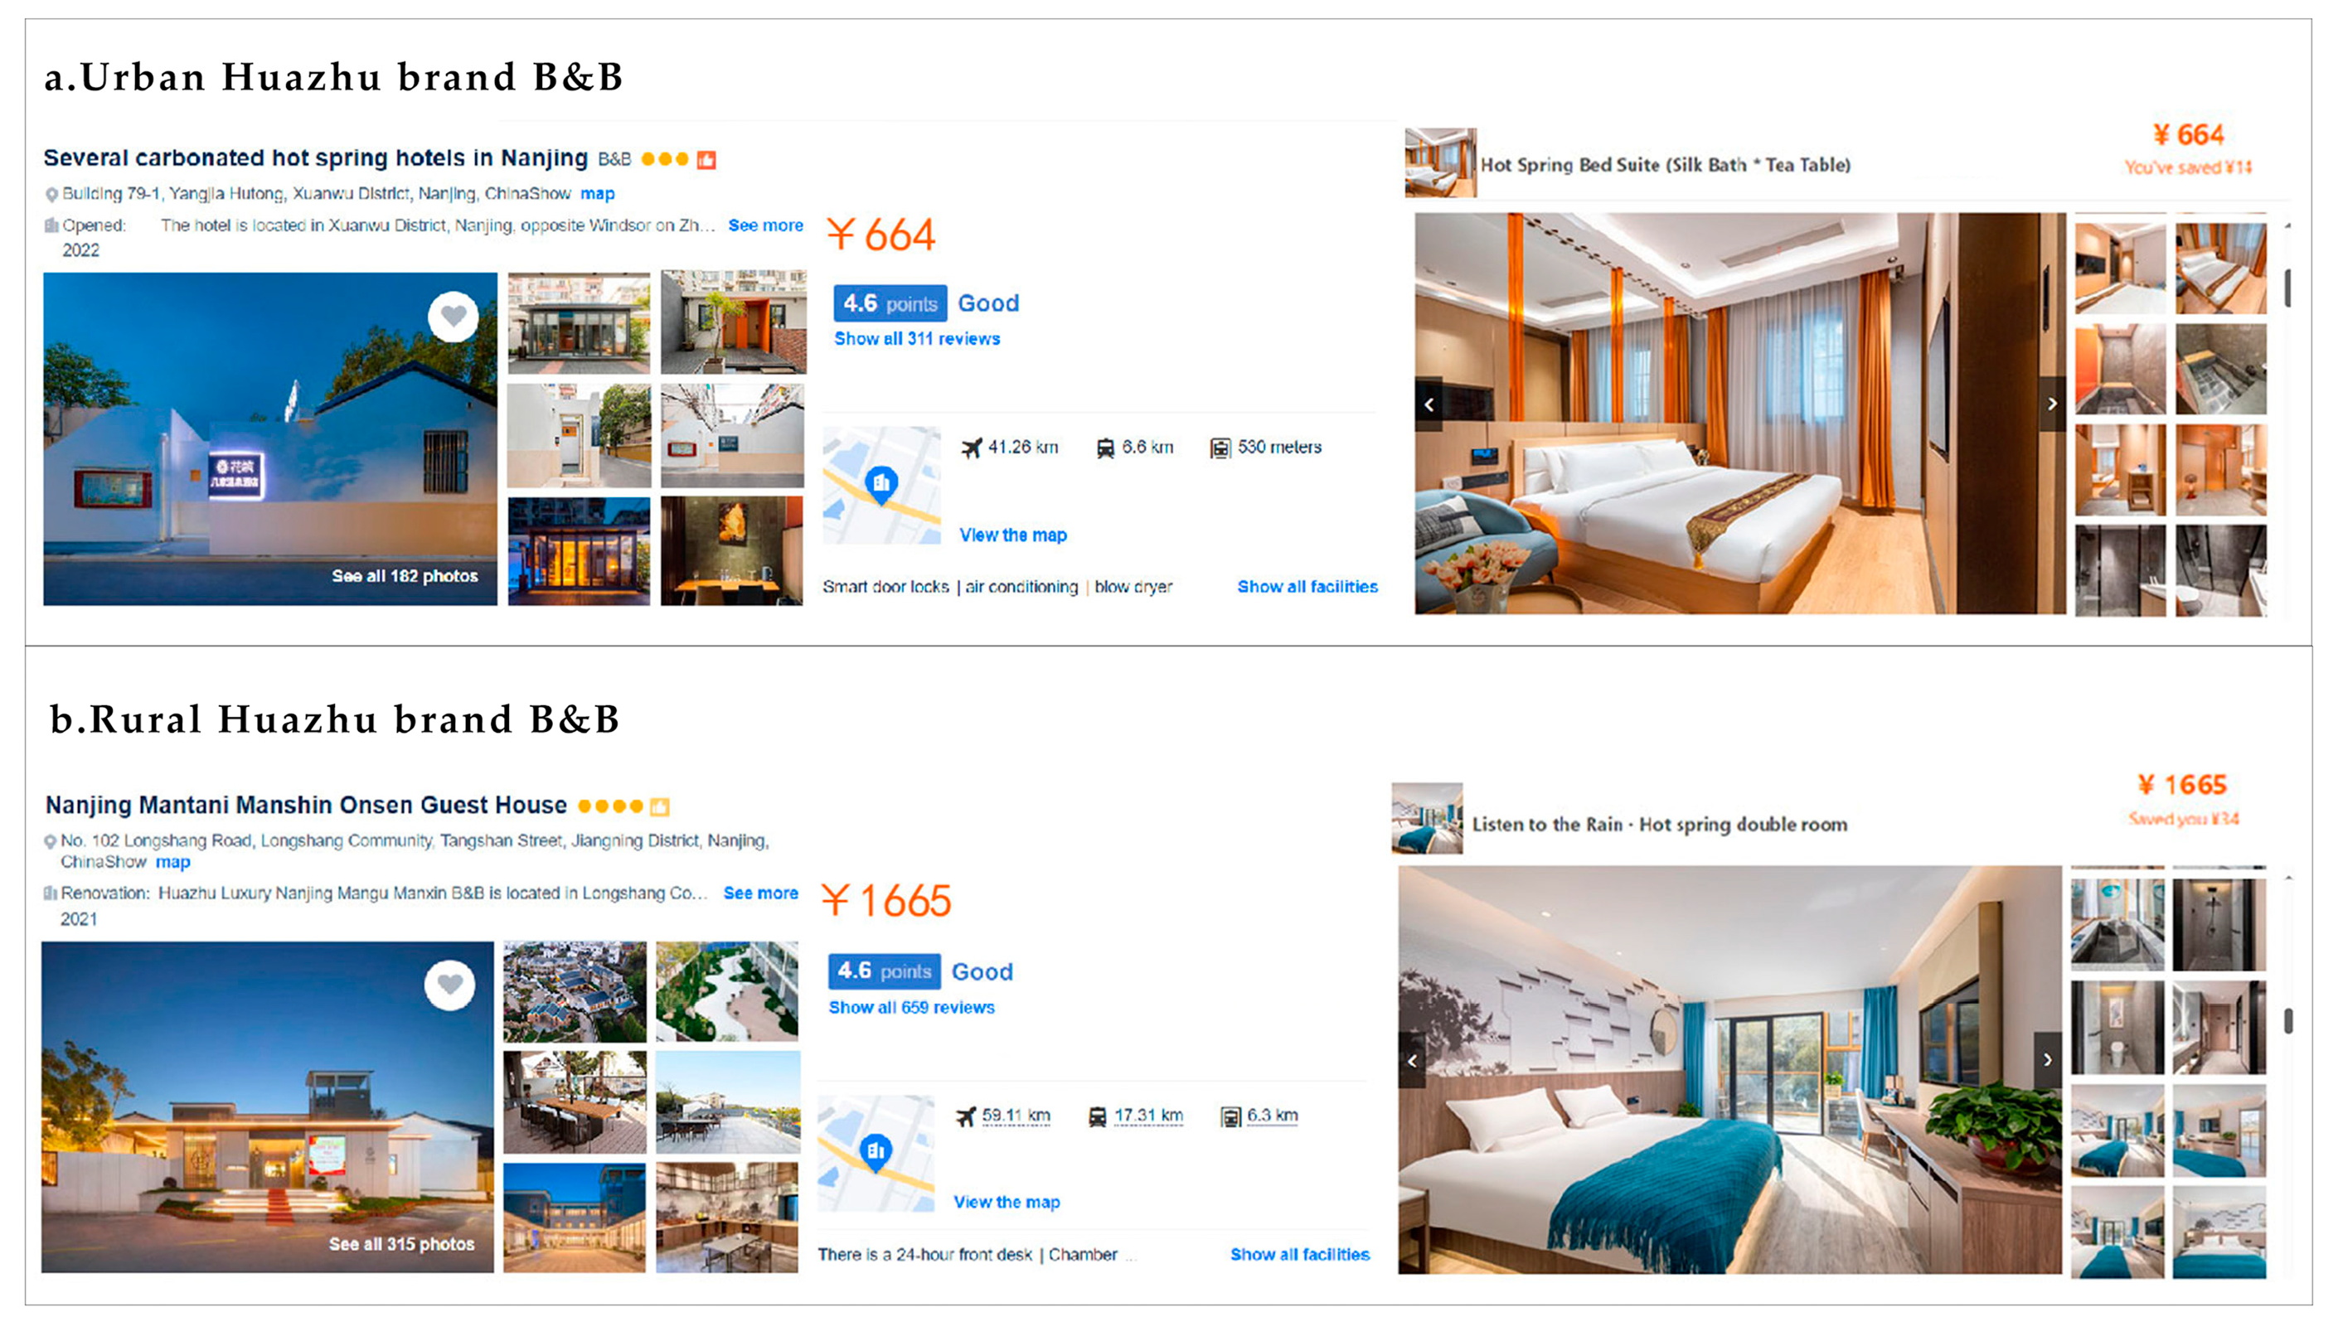Click the airplane distance icon showing 41.26 km
The image size is (2343, 1341).
click(971, 448)
